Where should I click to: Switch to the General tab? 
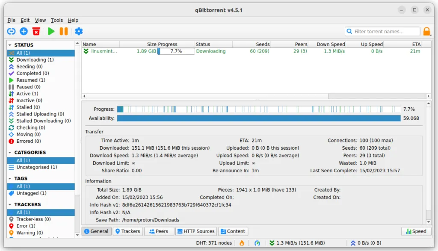pos(96,231)
